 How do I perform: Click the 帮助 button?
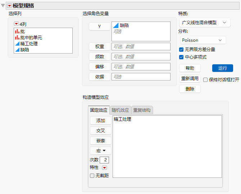pos(190,68)
